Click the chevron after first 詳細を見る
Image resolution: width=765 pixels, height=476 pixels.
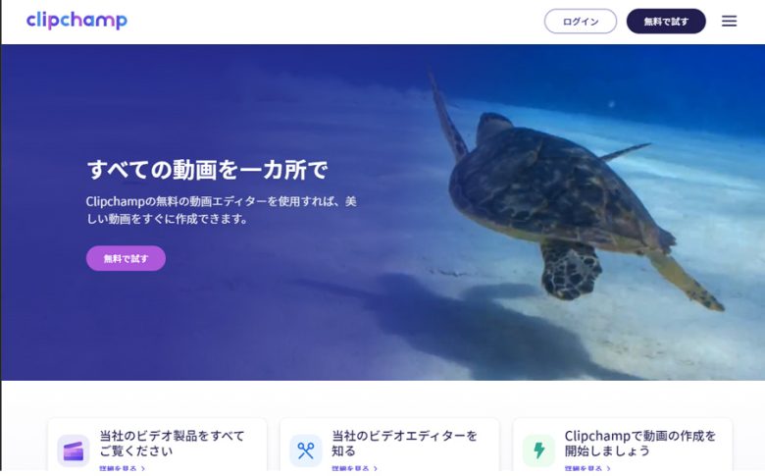[x=143, y=469]
